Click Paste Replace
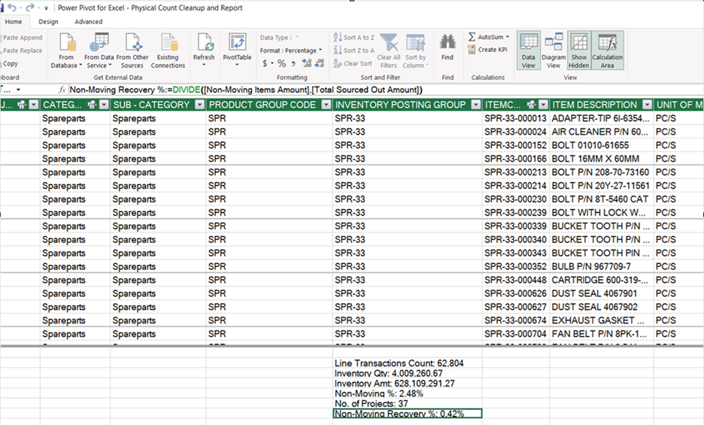This screenshot has width=704, height=425. 22,50
